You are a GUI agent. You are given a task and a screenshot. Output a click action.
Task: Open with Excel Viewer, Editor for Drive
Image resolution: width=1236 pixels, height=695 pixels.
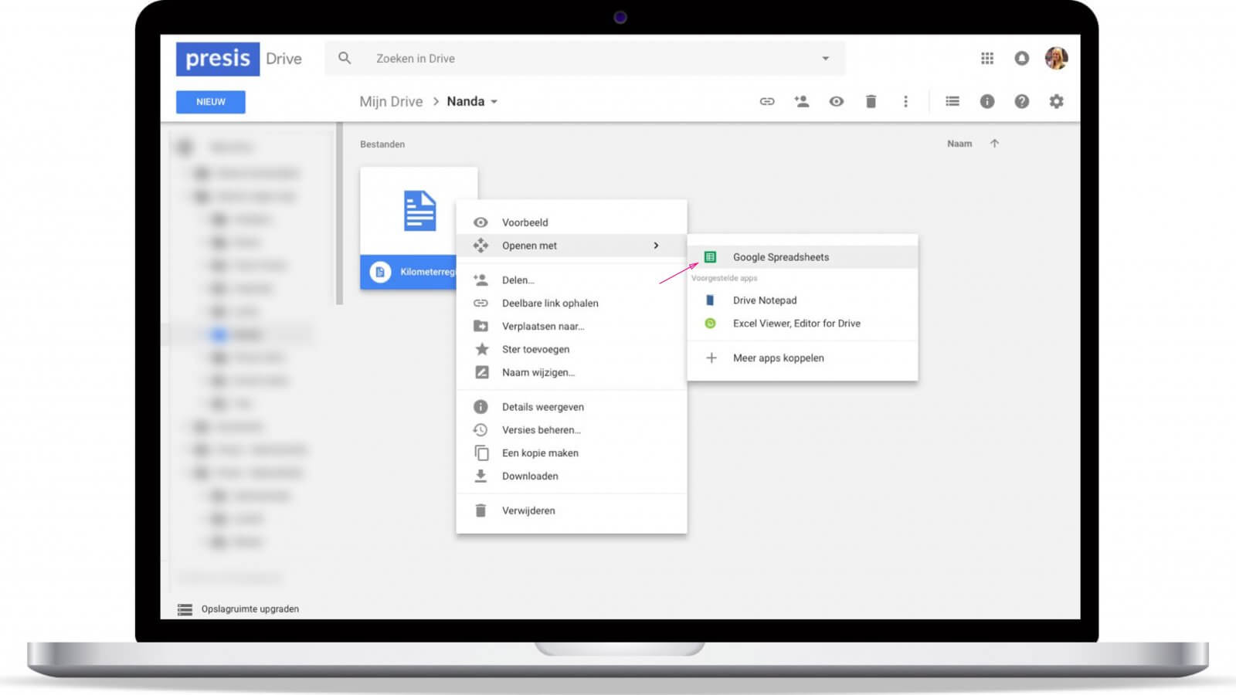[803, 324]
